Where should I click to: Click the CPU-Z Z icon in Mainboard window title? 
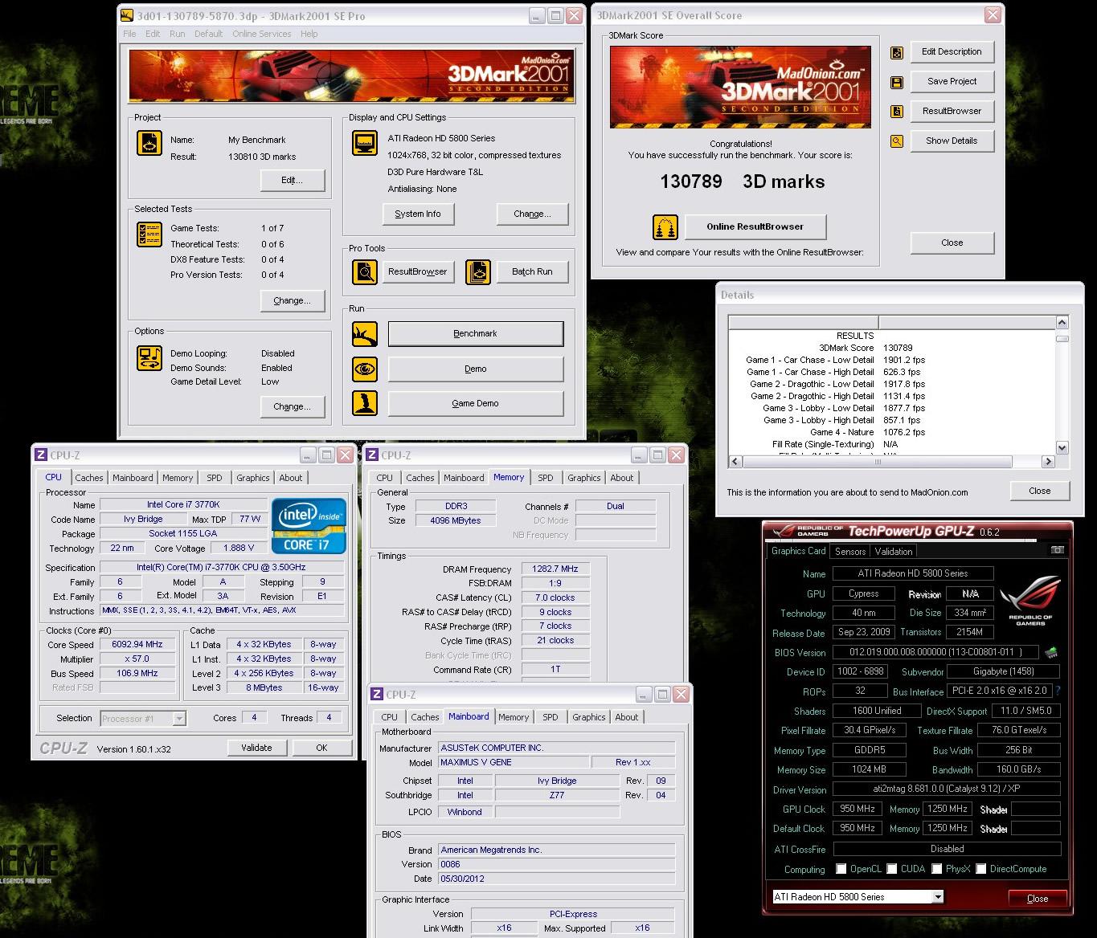[377, 694]
